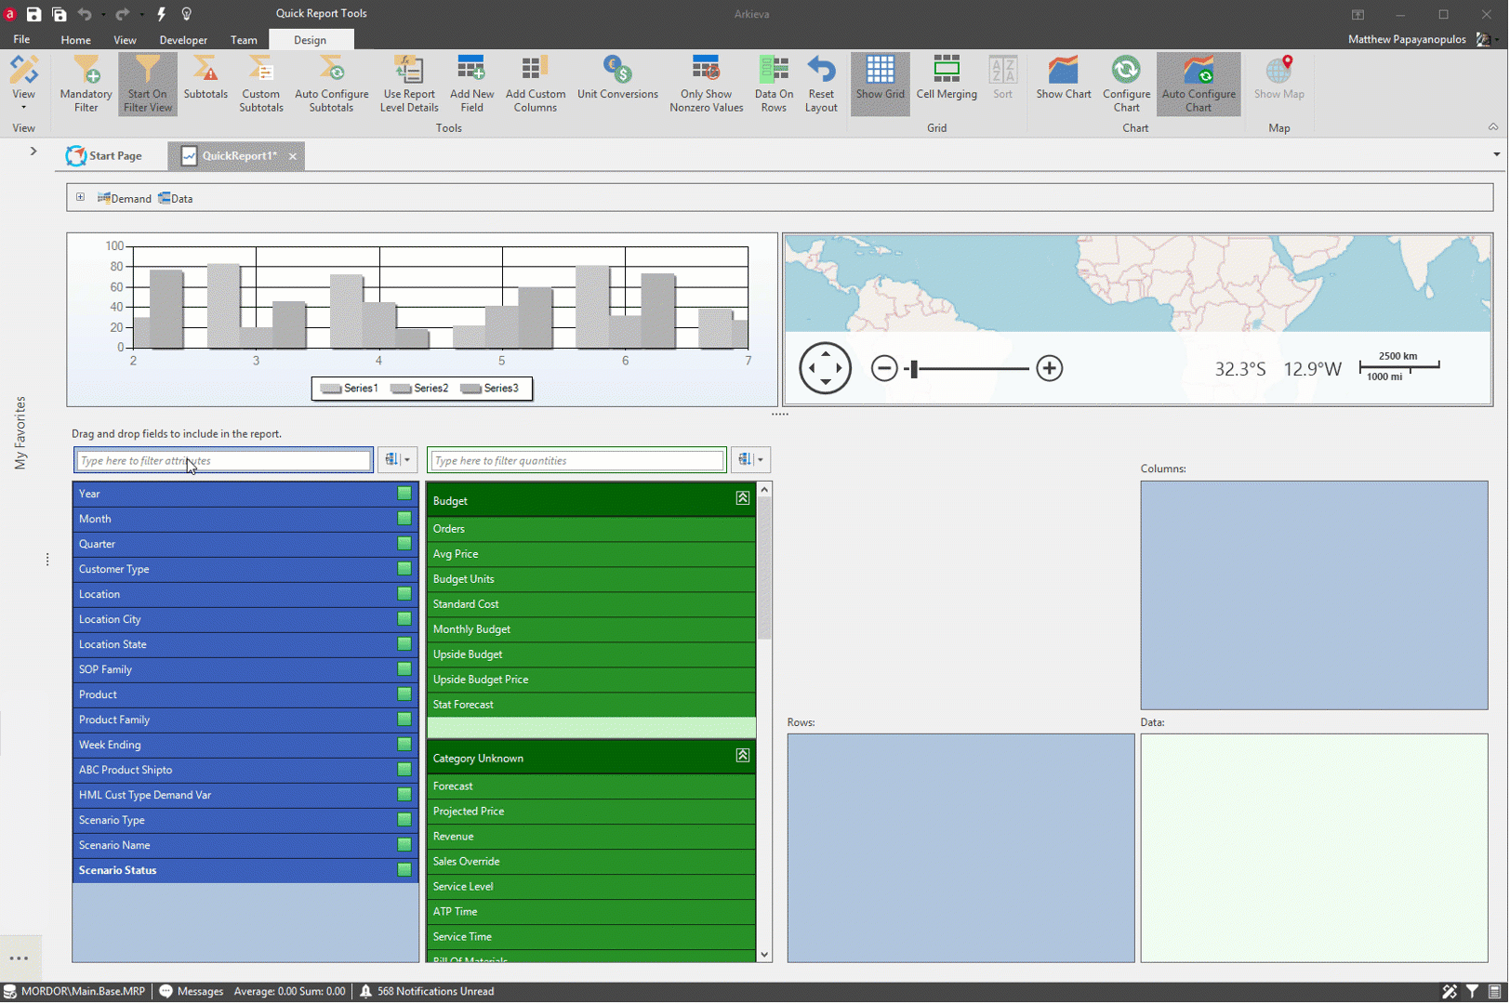1510x1004 pixels.
Task: Click Matthew Papayanopulos user name
Action: click(1407, 39)
